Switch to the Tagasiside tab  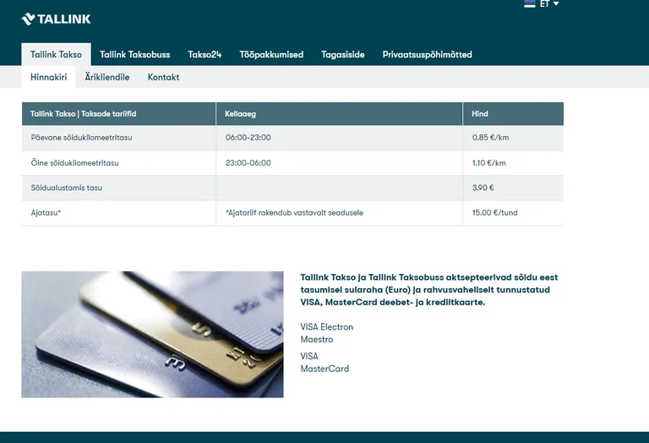point(343,54)
